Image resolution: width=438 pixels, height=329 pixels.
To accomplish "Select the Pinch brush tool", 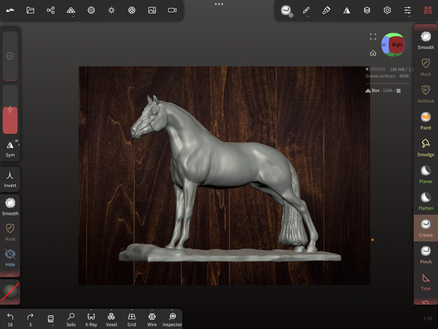I will coord(426,255).
